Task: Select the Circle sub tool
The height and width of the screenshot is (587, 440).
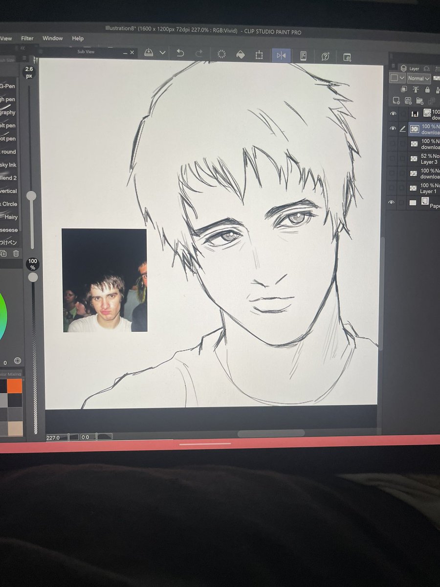Action: (x=8, y=204)
